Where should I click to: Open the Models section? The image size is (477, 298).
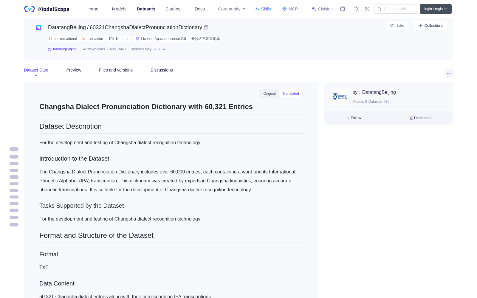pos(119,9)
